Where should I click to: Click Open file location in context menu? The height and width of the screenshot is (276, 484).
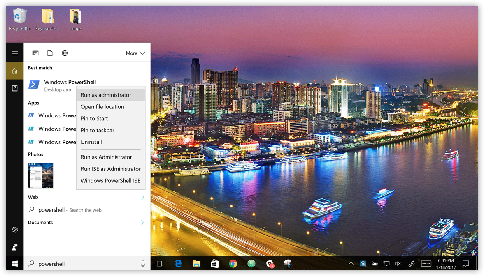(102, 107)
